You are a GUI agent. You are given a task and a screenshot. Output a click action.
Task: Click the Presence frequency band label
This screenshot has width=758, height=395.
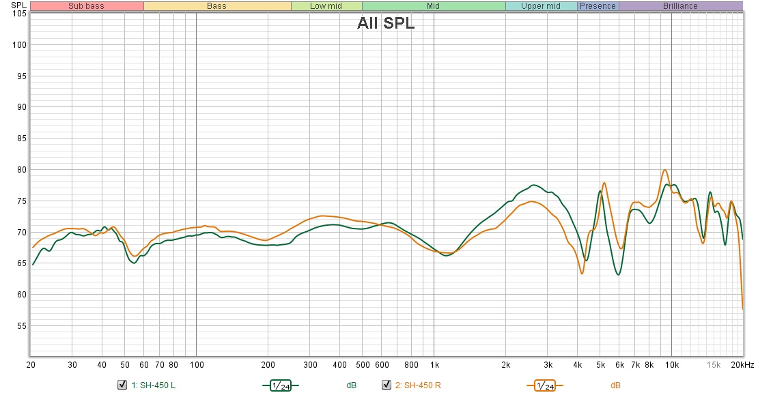click(598, 6)
